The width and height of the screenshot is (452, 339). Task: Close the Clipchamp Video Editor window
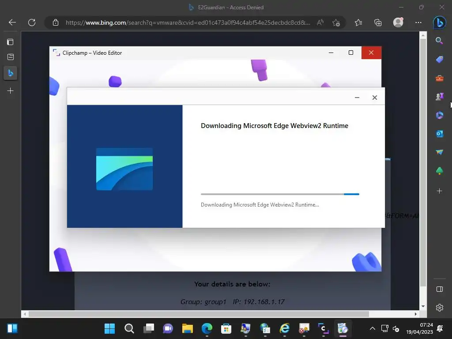coord(371,53)
